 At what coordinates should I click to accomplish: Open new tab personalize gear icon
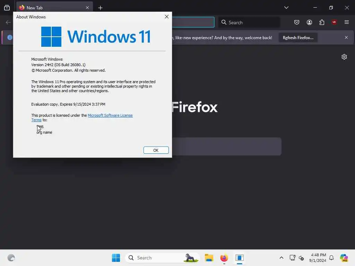point(344,57)
